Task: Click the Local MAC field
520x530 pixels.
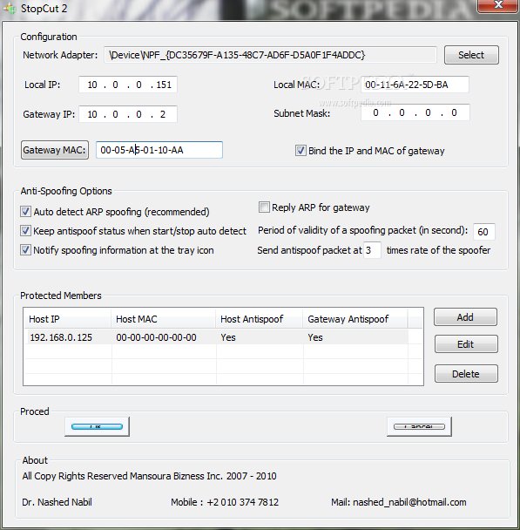Action: tap(415, 85)
